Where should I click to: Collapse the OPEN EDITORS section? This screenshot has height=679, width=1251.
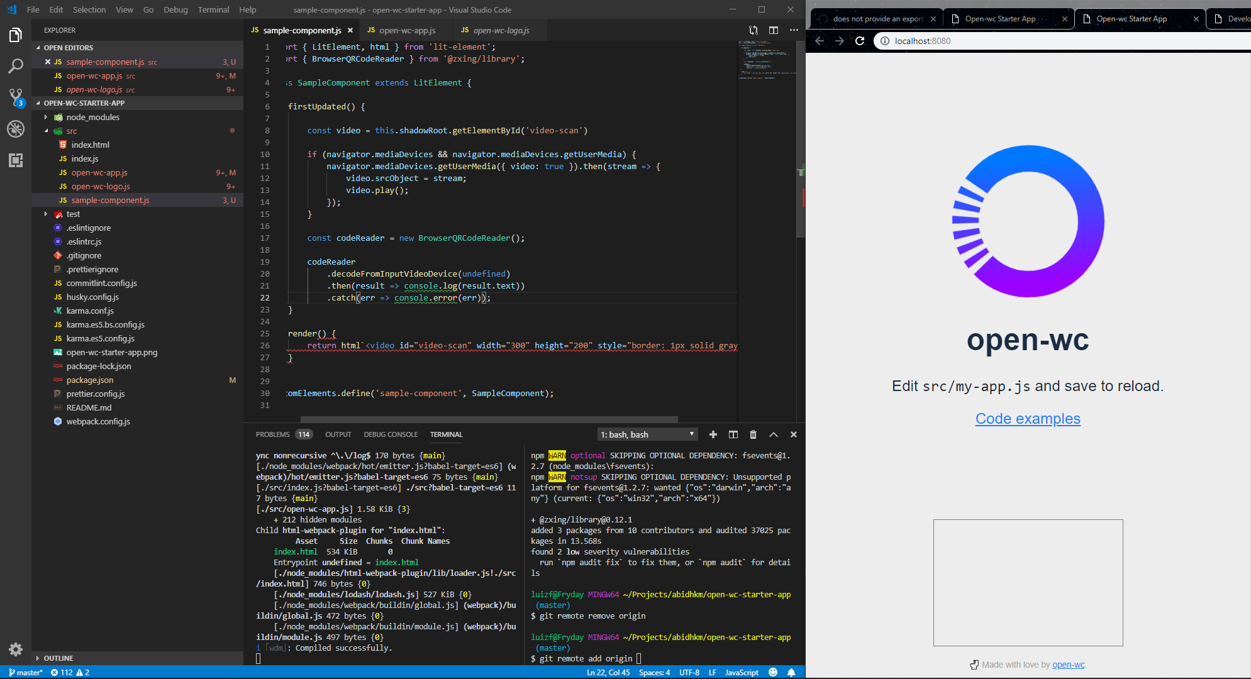coord(68,47)
